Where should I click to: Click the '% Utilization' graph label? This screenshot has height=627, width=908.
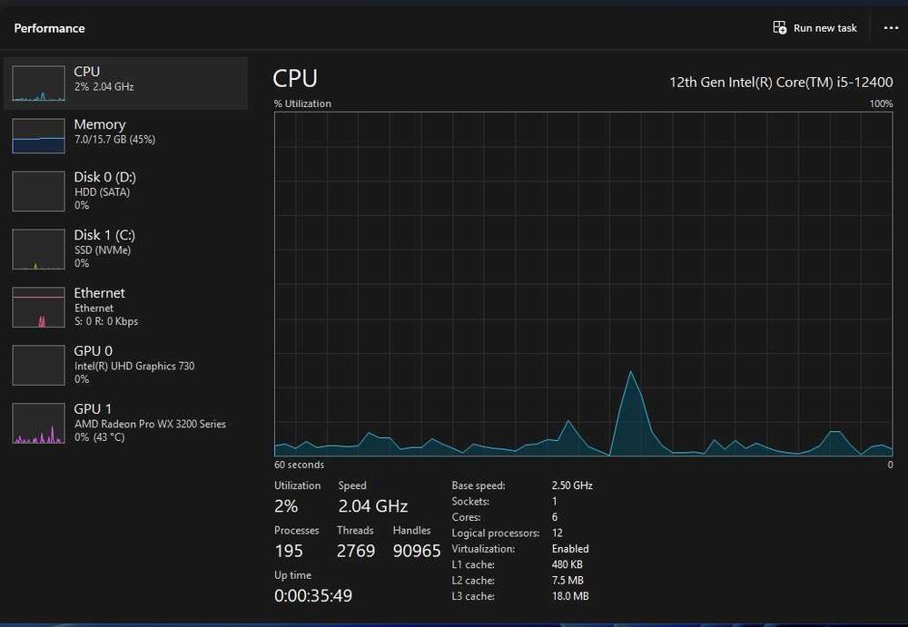click(x=302, y=103)
